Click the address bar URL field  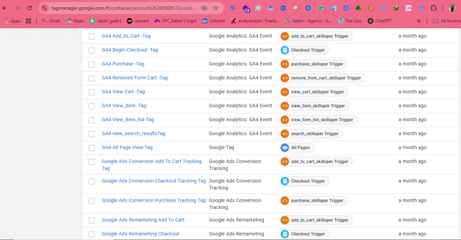[x=123, y=8]
